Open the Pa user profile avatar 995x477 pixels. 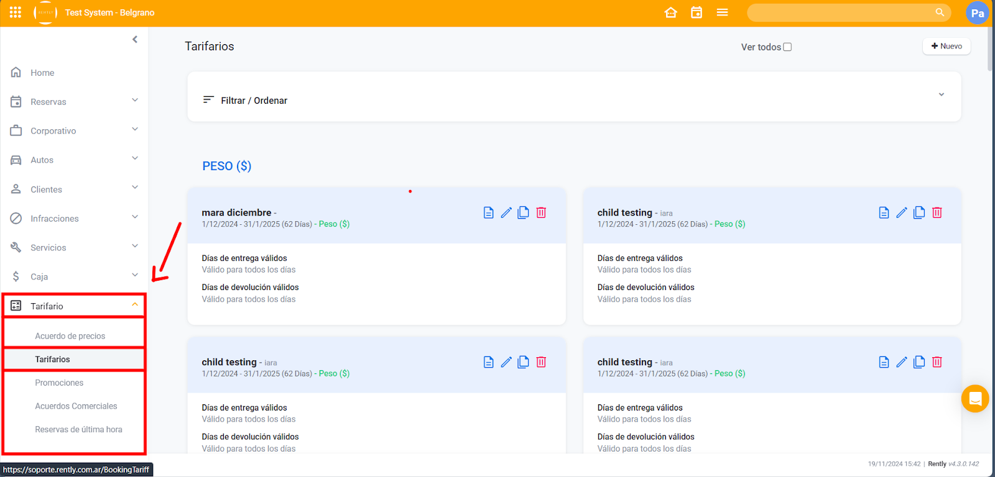coord(977,13)
